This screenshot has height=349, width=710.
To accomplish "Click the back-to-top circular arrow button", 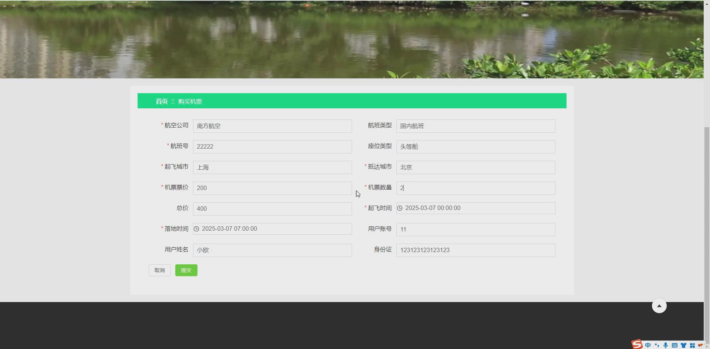I will 659,305.
